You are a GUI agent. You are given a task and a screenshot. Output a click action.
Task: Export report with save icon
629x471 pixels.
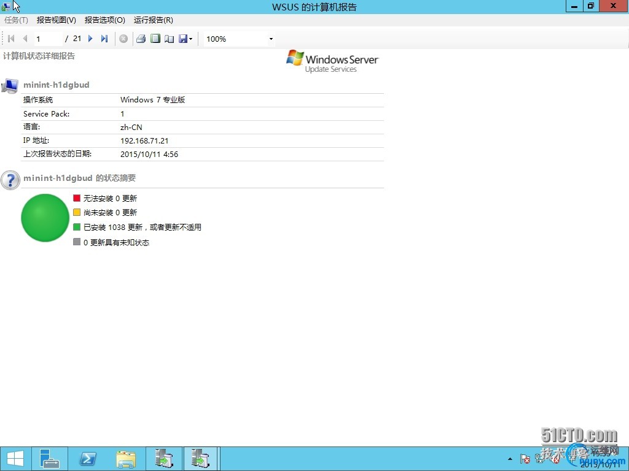point(183,39)
